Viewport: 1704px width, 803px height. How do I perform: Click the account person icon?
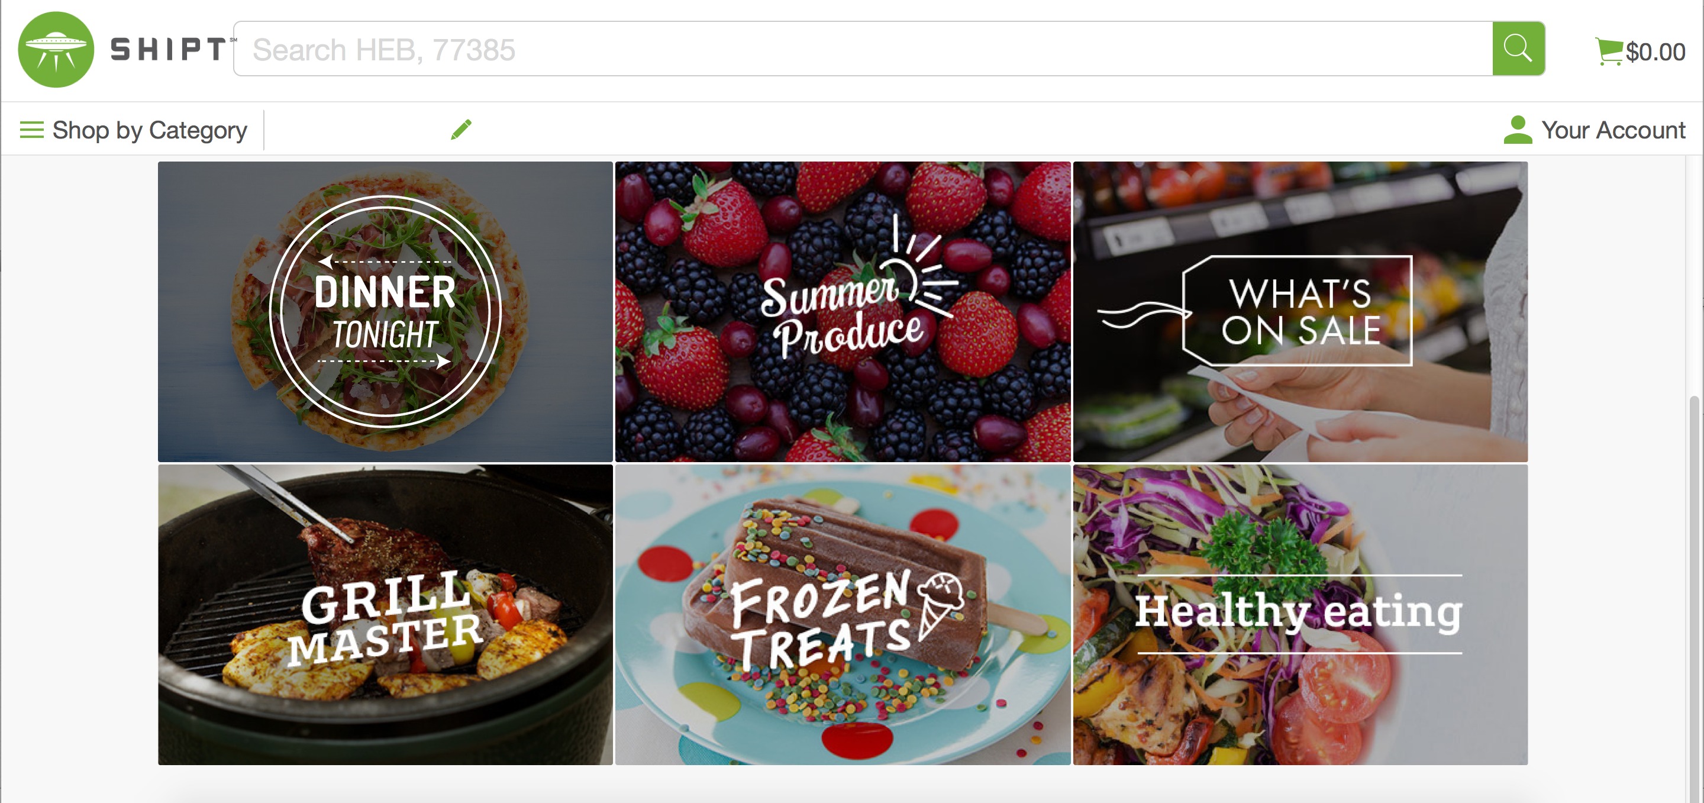coord(1518,130)
